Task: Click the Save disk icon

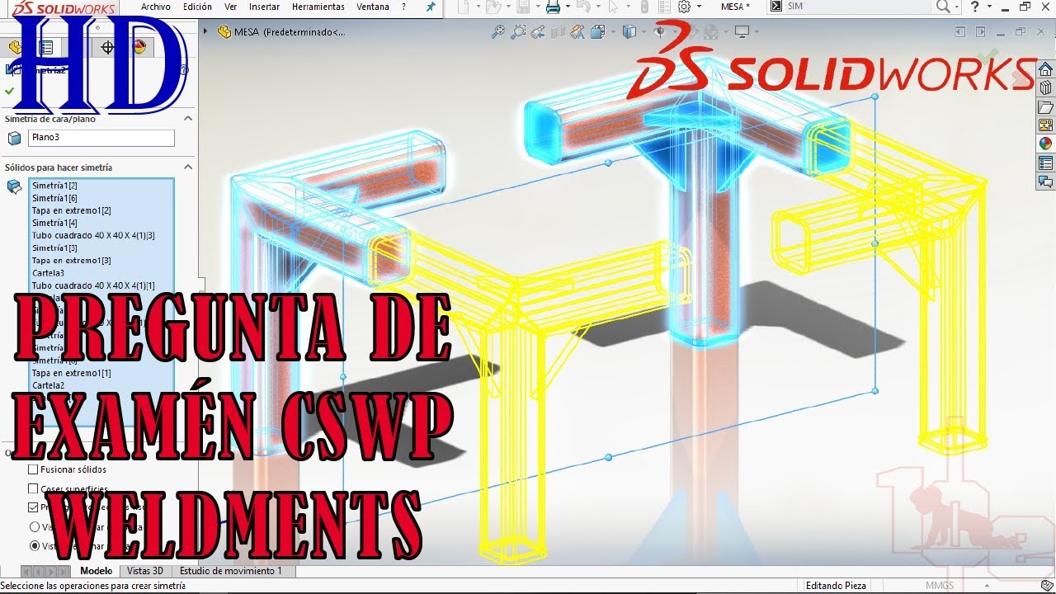Action: point(522,7)
